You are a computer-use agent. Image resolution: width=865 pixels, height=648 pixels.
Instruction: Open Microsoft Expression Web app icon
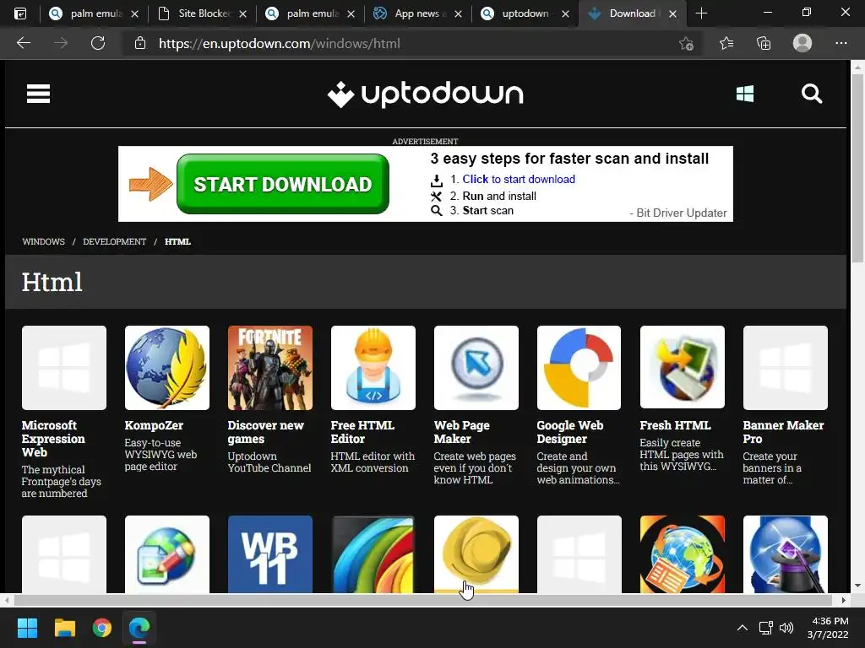coord(64,368)
